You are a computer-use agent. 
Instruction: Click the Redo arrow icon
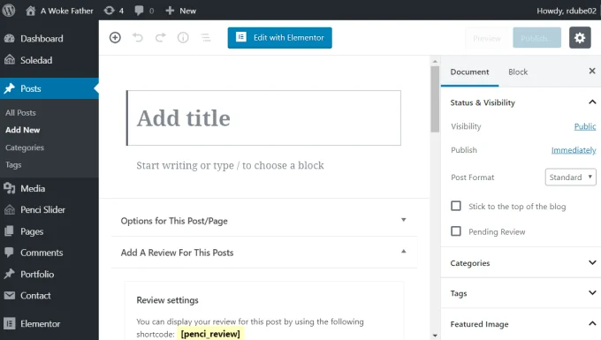[x=160, y=37]
